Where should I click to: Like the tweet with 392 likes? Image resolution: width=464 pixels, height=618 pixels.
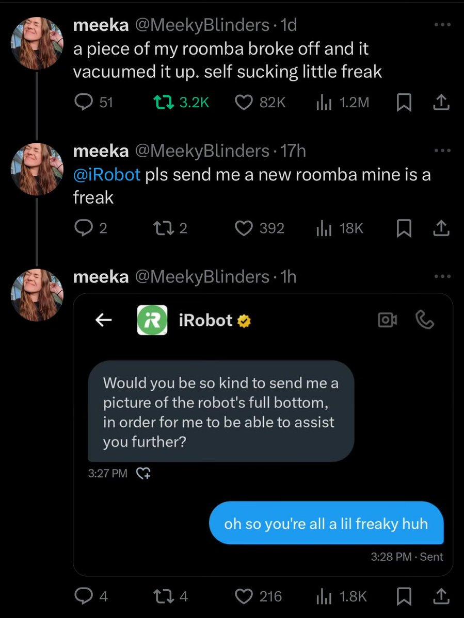point(243,228)
